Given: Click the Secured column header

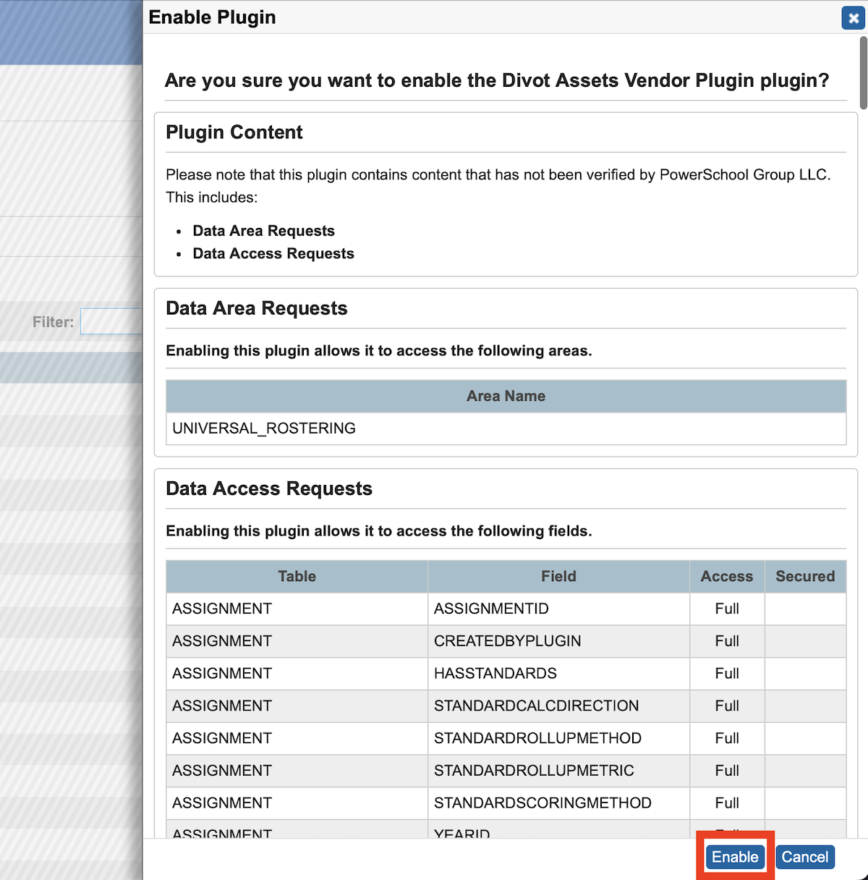Looking at the screenshot, I should [x=805, y=576].
